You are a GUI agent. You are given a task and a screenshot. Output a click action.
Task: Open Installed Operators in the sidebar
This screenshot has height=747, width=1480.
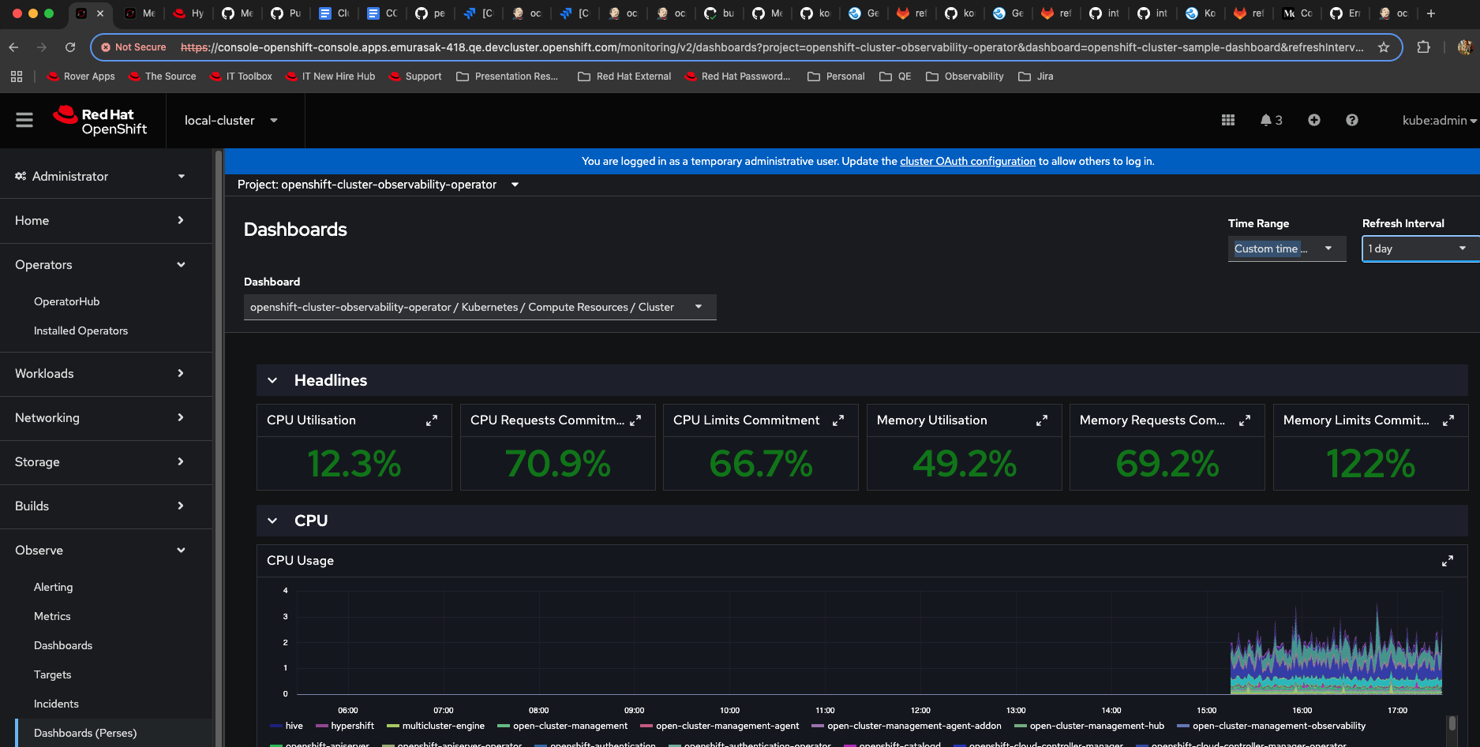(81, 331)
